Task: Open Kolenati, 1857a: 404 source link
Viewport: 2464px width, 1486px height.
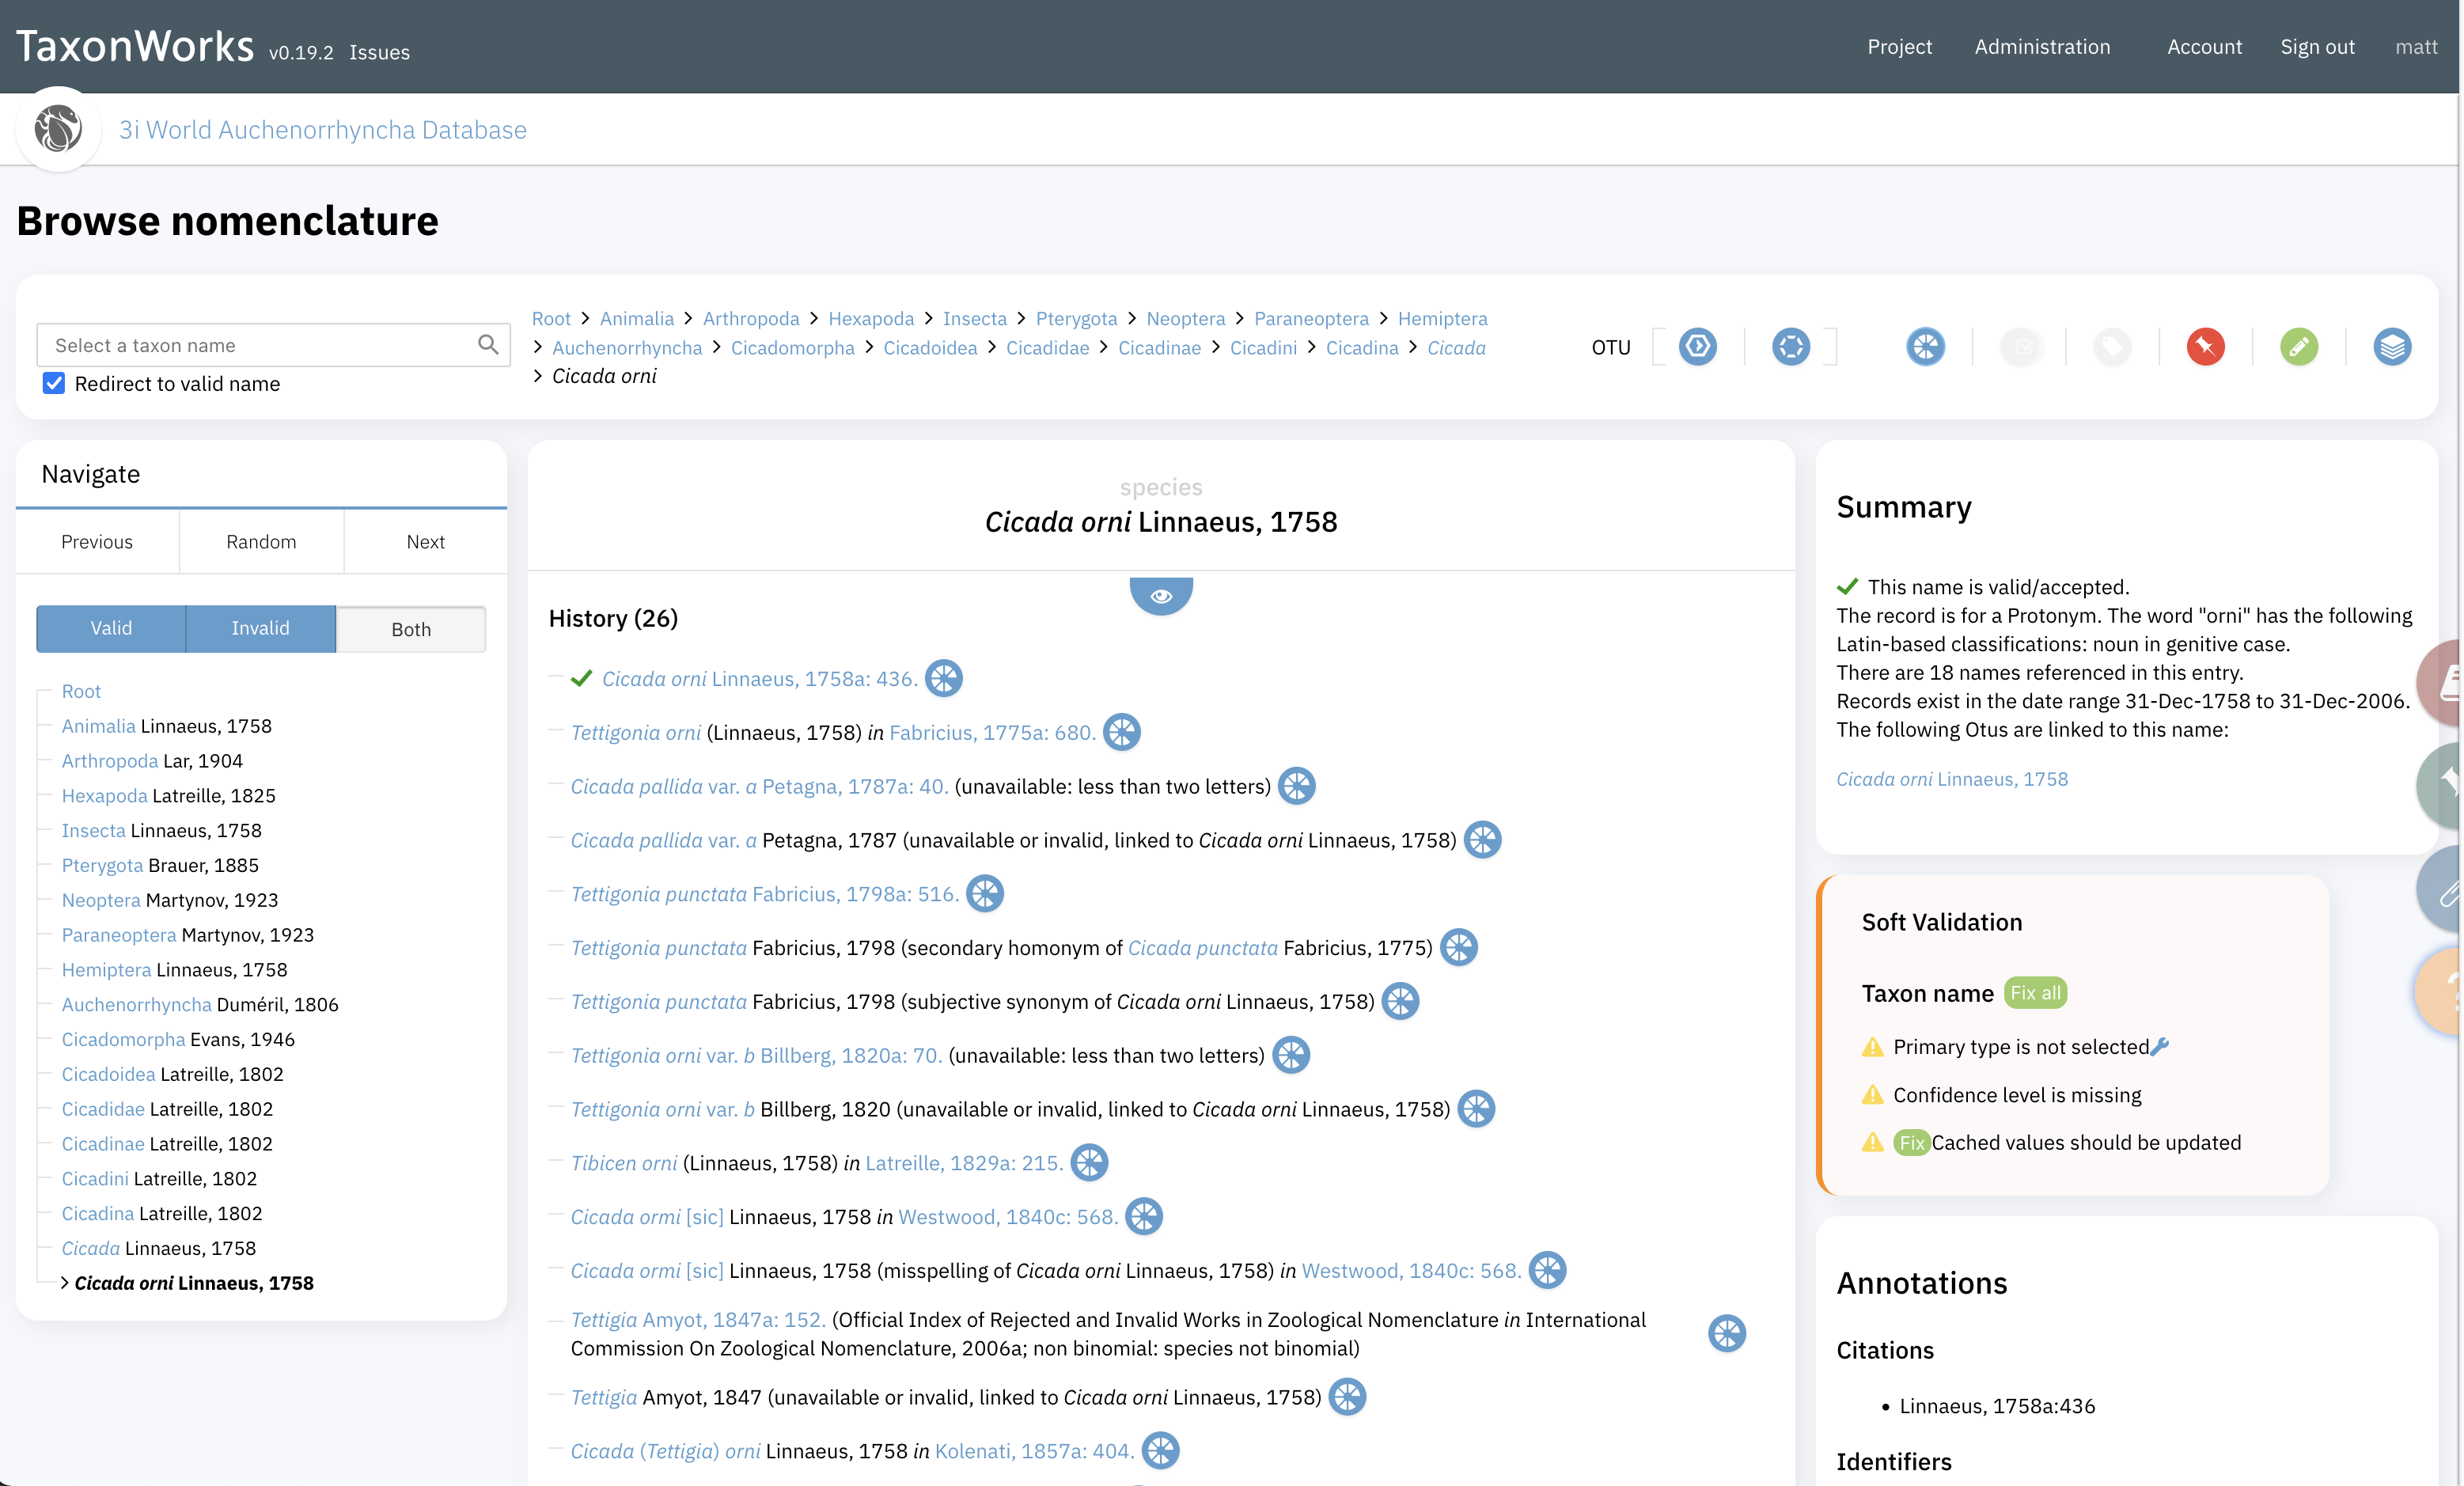Action: point(1034,1451)
